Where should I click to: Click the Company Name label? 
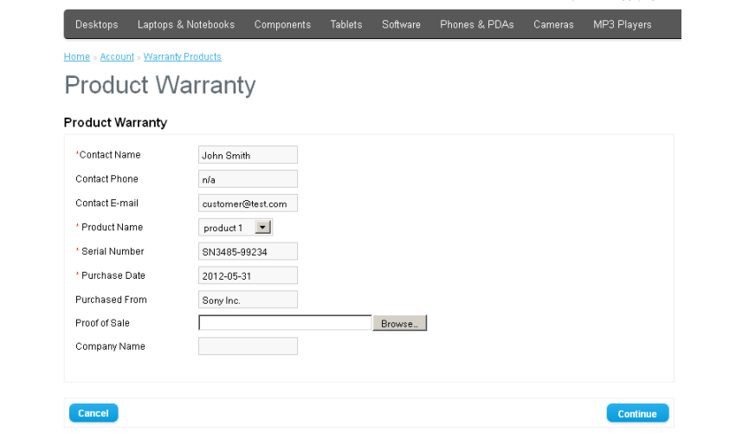tap(110, 346)
